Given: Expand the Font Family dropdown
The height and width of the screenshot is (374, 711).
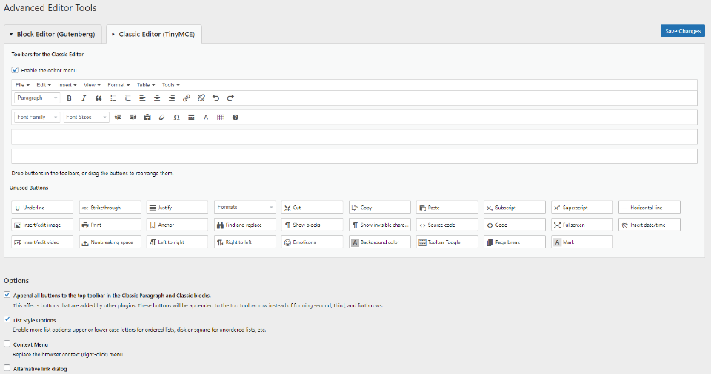Looking at the screenshot, I should 36,118.
